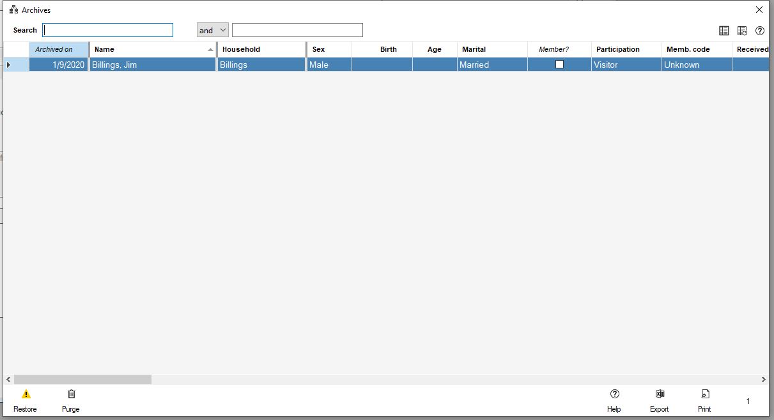This screenshot has height=420, width=774.
Task: Click the Restore warning icon
Action: [26, 394]
